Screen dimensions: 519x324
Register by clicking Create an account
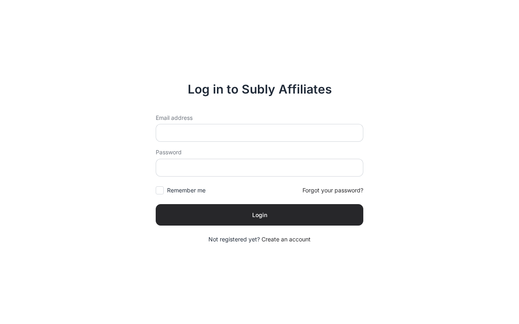[x=286, y=239]
